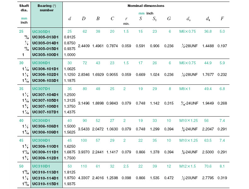
Task: Click the S1 column header
Action: pos(154,19)
